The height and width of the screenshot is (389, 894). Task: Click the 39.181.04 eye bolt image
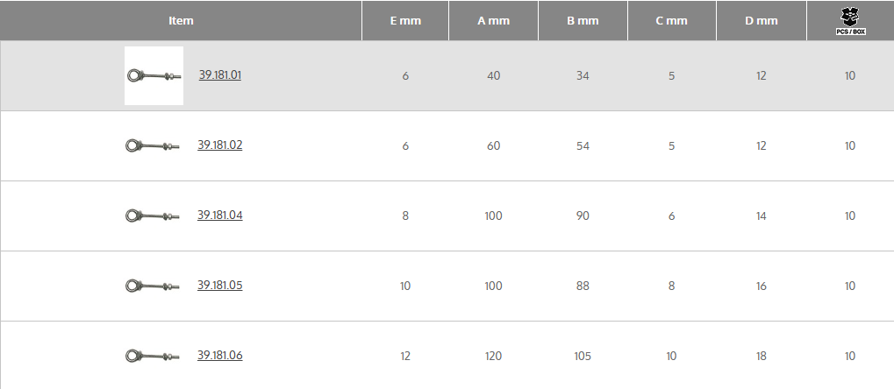153,216
